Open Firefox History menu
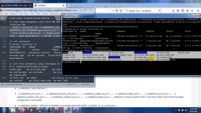Viewport: 201px width, 113px height. tap(18, 1)
